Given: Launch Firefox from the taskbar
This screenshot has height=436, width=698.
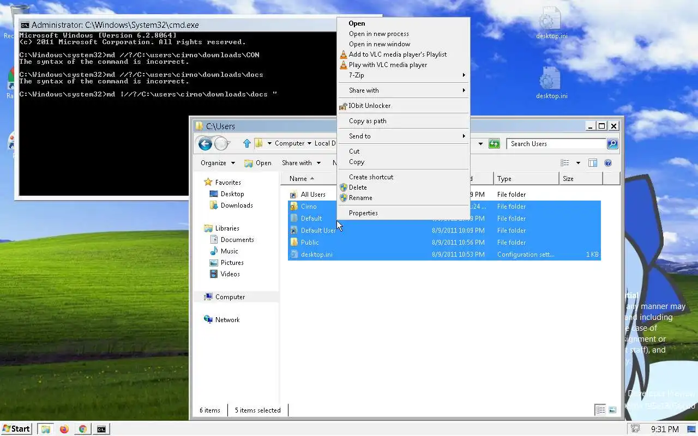Looking at the screenshot, I should (64, 429).
